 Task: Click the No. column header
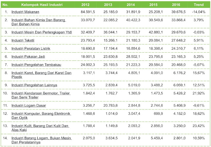point(5,5)
